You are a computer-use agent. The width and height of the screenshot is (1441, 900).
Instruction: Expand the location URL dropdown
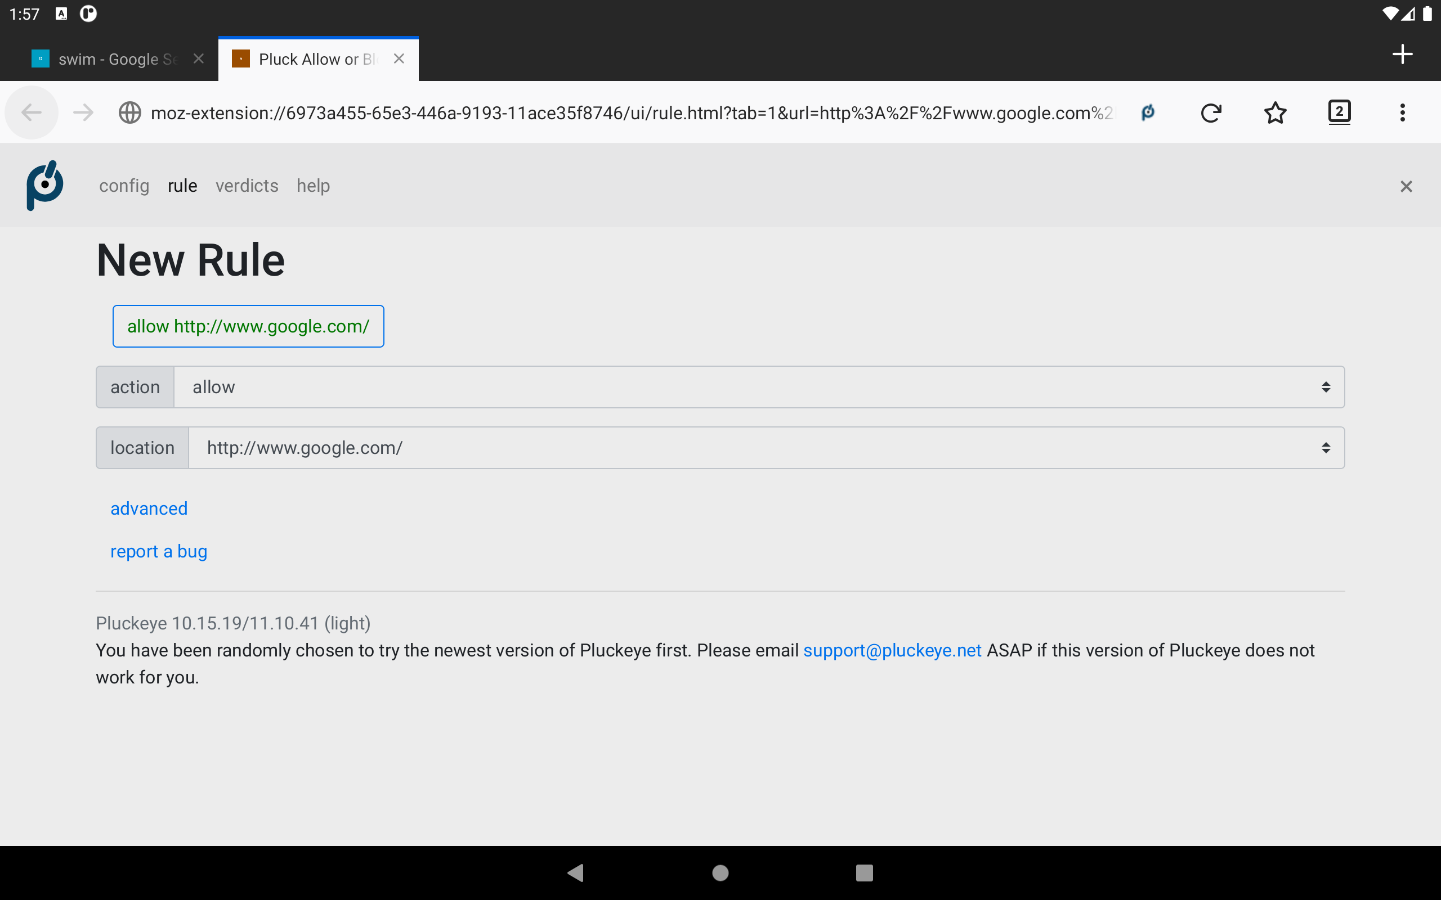point(765,448)
